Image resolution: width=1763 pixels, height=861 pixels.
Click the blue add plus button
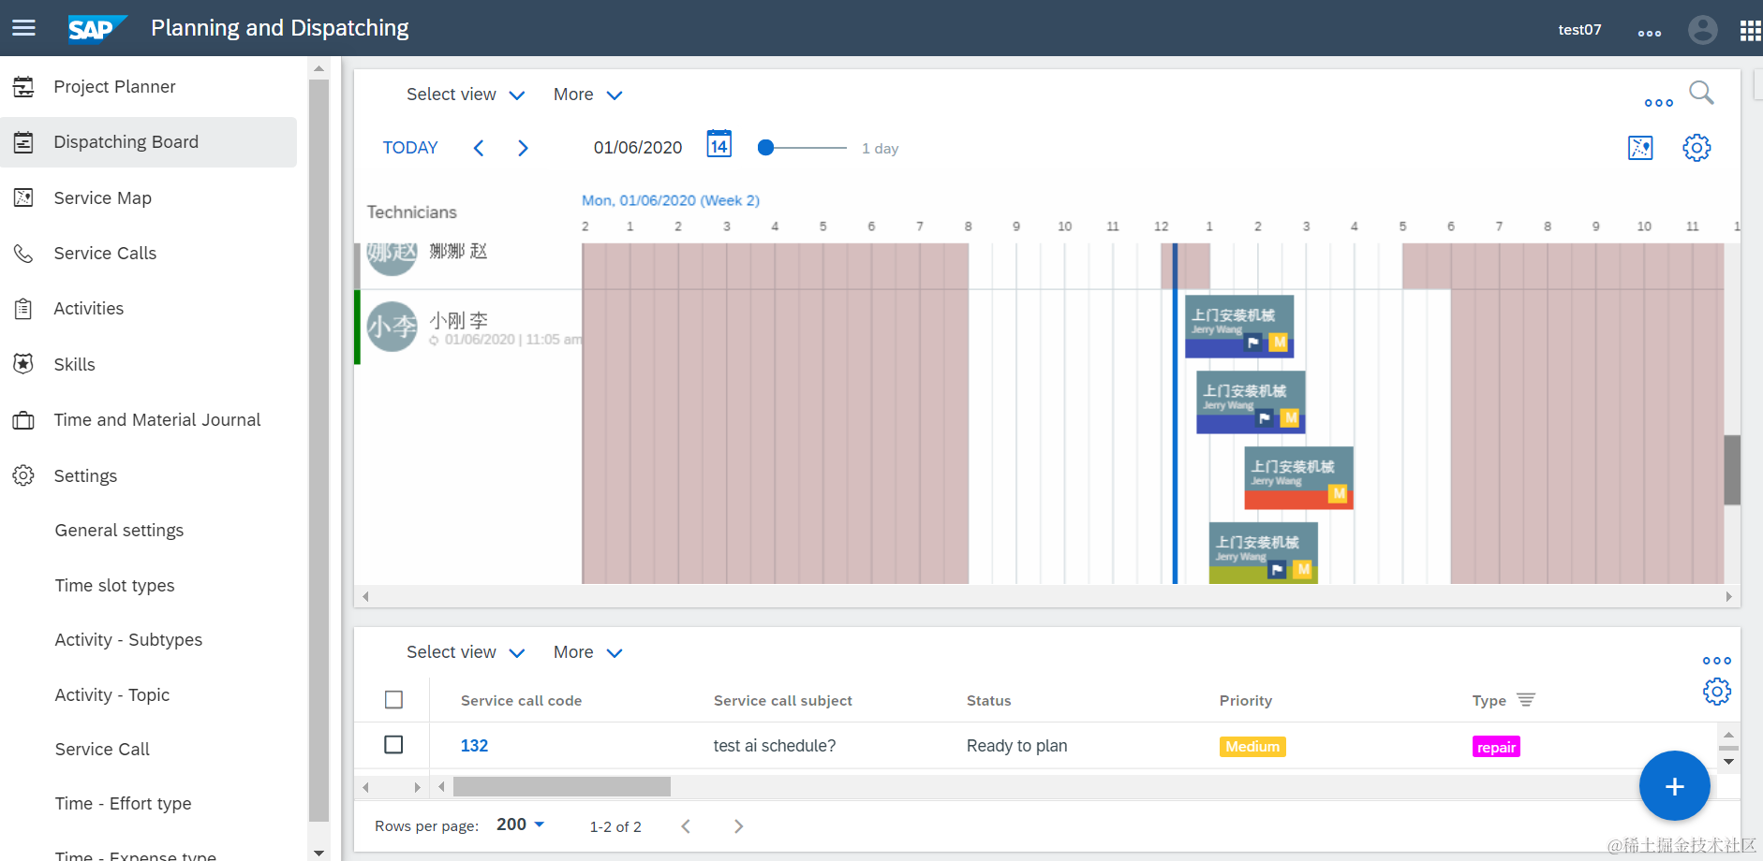pyautogui.click(x=1675, y=786)
